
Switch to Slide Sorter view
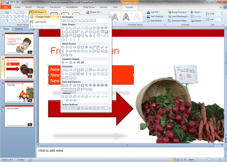178,160
